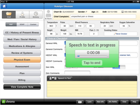The height and width of the screenshot is (105, 140).
Task: Tap the iPad Wi-Fi status icon
Action: coord(6,1)
